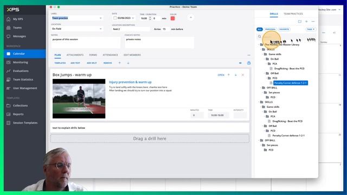This screenshot has height=195, width=347.
Task: Switch to the EDIT MEMBERS tab
Action: (132, 55)
